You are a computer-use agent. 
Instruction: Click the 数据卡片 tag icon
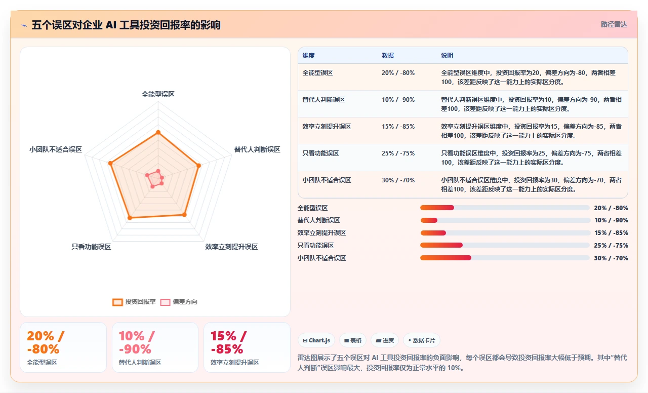pyautogui.click(x=410, y=341)
